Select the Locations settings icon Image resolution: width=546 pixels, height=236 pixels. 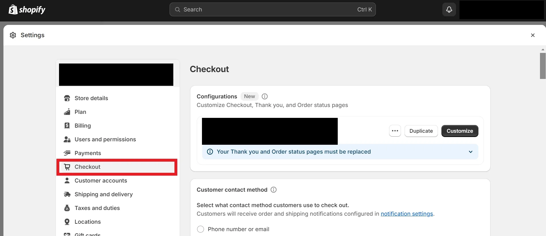(67, 222)
